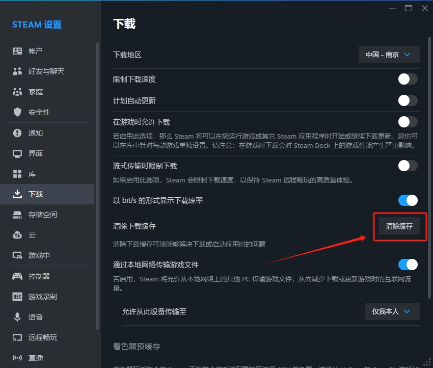Click the 语音 microphone icon
The width and height of the screenshot is (433, 368).
[16, 317]
